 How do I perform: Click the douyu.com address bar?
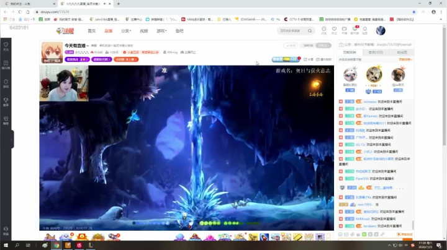pyautogui.click(x=222, y=12)
